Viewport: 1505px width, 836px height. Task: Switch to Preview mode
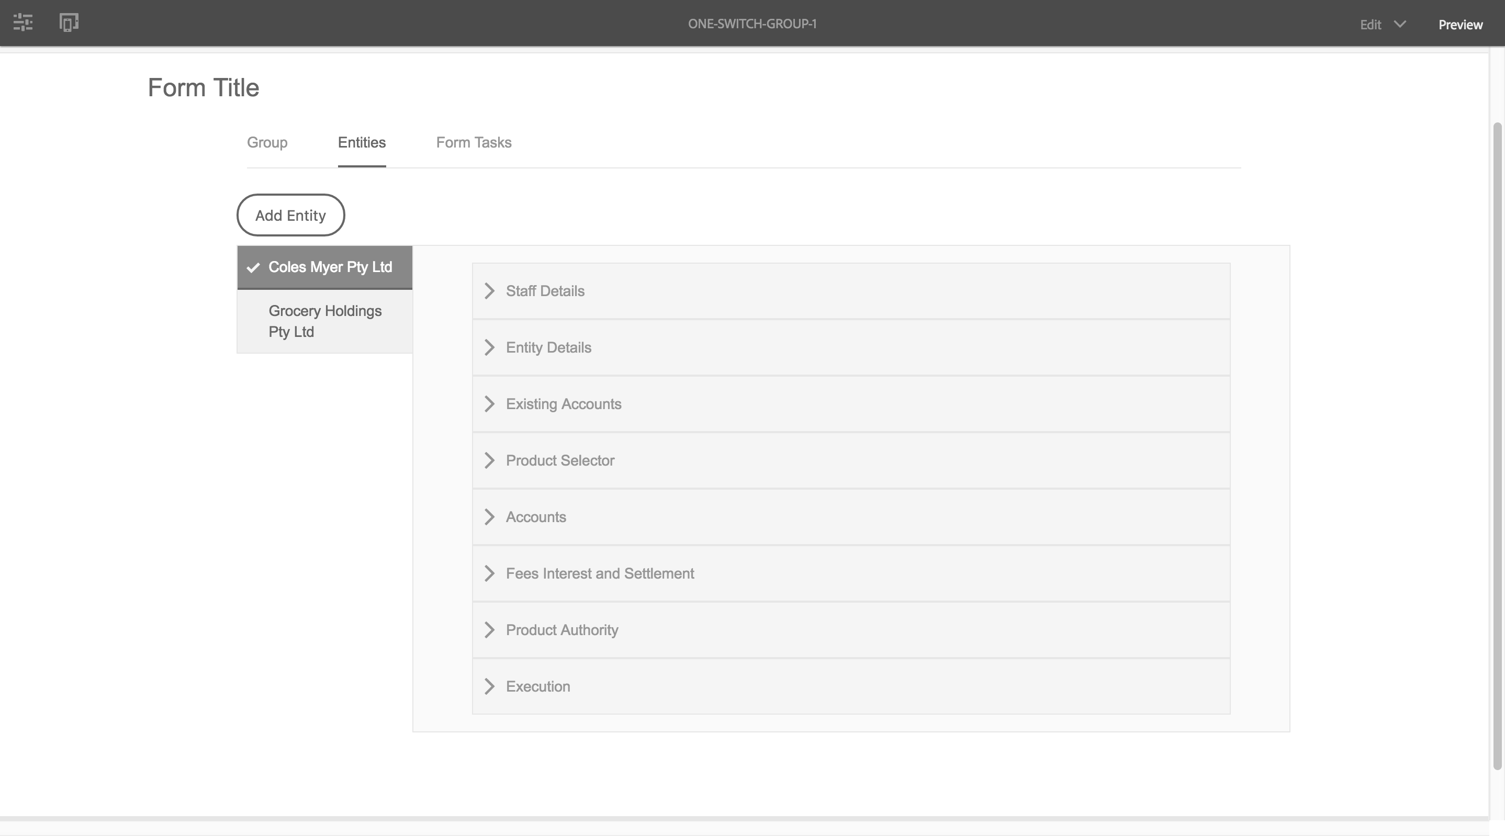pos(1460,25)
